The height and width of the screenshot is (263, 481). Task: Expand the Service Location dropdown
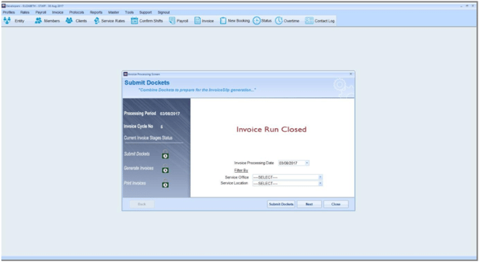click(x=320, y=183)
